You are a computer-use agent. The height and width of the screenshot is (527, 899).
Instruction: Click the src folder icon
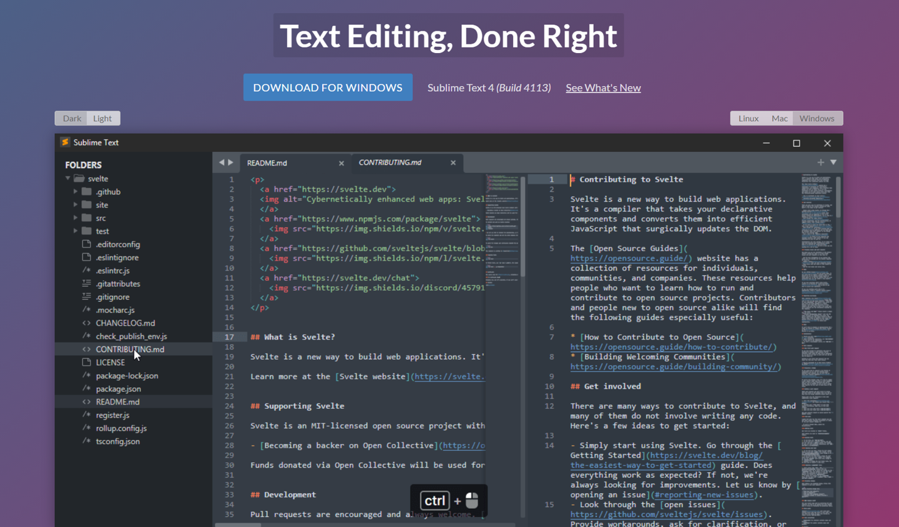87,217
